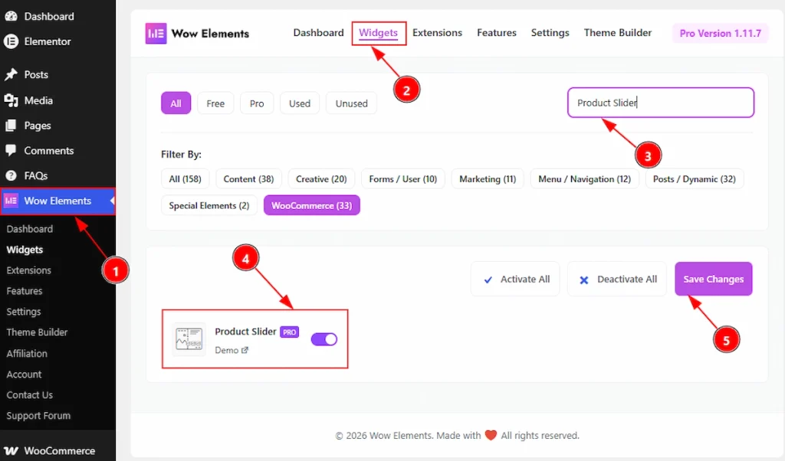Open the Theme Builder tab in header

pos(617,32)
